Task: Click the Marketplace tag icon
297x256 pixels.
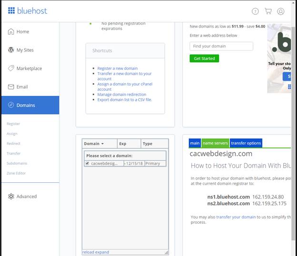Action: tap(11, 68)
